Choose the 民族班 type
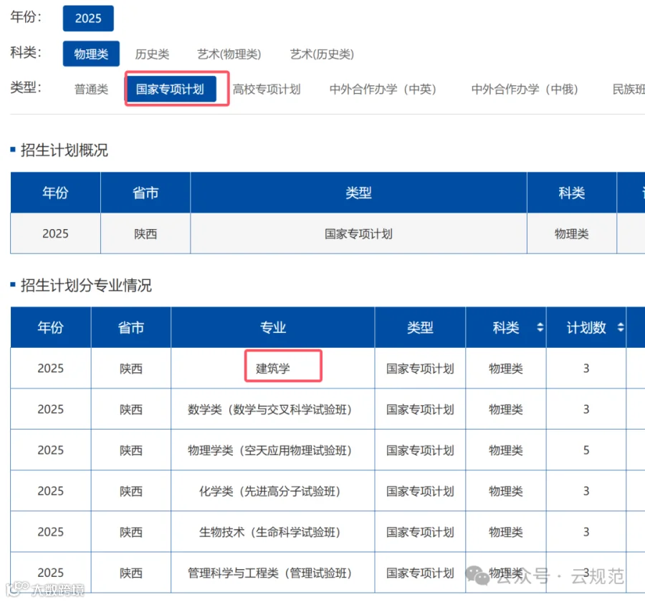 coord(628,89)
